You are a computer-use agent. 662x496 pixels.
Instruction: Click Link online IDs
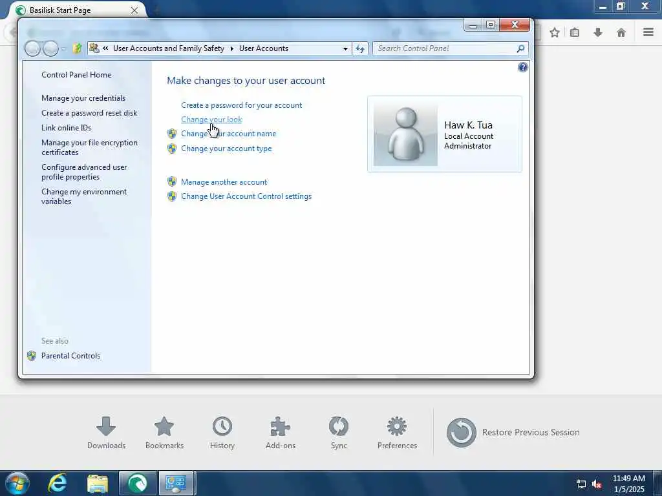tap(67, 127)
